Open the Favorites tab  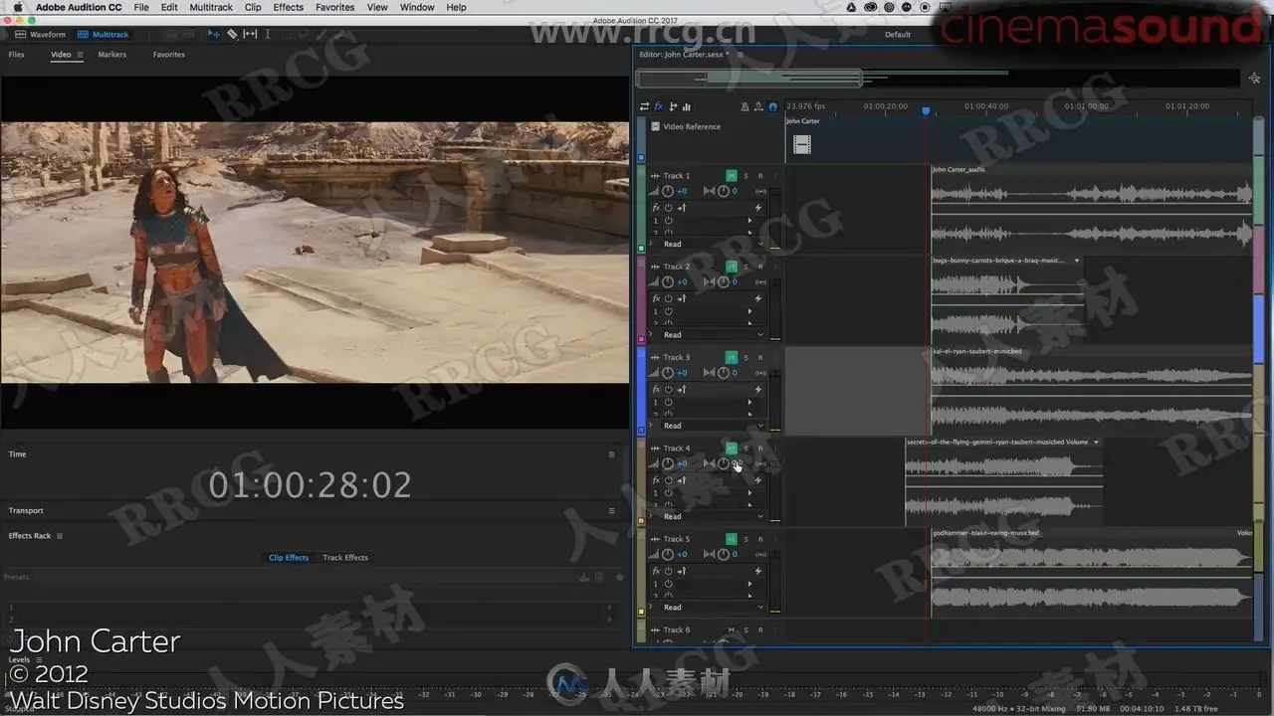tap(169, 55)
